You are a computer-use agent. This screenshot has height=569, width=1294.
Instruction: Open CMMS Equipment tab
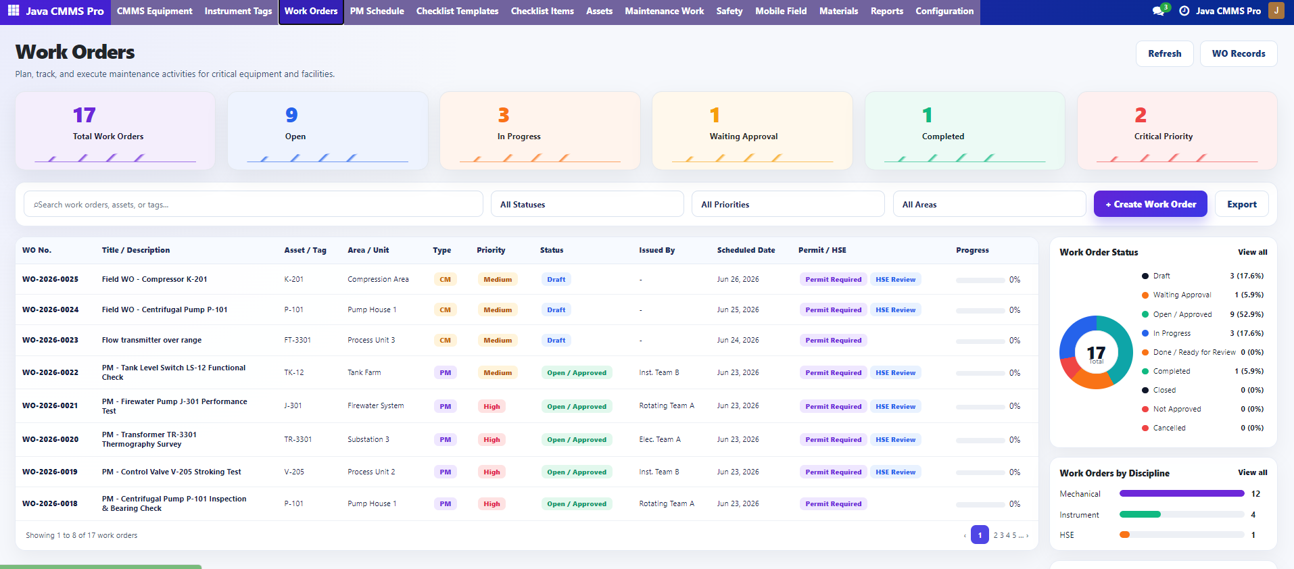click(x=154, y=11)
